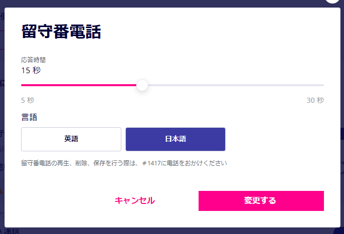Click the dimmed strip above the dialog
344x234 pixels.
[170, 3]
